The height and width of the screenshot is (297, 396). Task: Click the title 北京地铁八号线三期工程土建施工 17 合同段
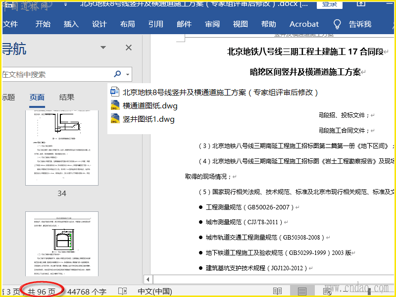point(305,52)
